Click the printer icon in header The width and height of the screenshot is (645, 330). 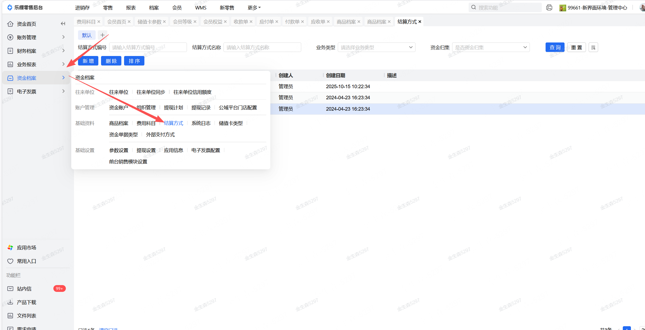coord(549,8)
